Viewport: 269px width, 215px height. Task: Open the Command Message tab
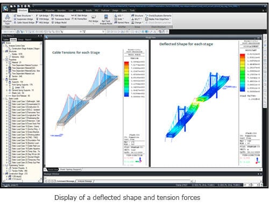pos(65,181)
